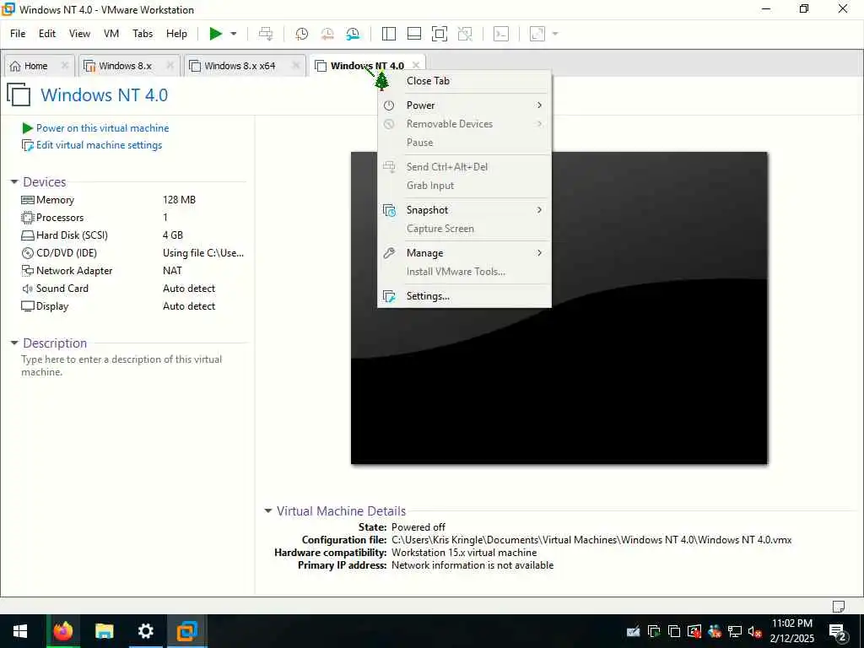Select the Sound Card device
864x648 pixels.
[x=132, y=289]
